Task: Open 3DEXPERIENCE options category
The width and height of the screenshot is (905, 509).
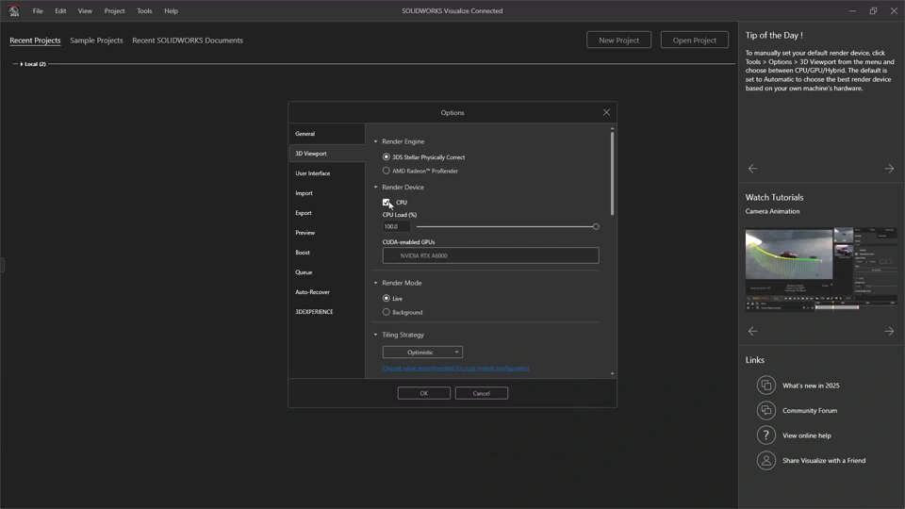Action: [x=327, y=312]
